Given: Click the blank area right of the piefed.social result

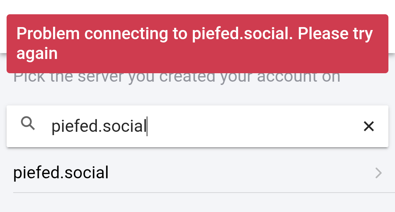Looking at the screenshot, I should tap(239, 173).
